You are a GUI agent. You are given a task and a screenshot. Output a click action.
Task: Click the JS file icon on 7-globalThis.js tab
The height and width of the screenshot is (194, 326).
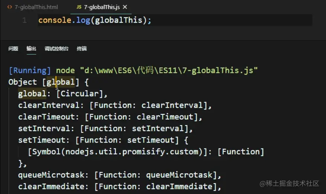point(79,7)
